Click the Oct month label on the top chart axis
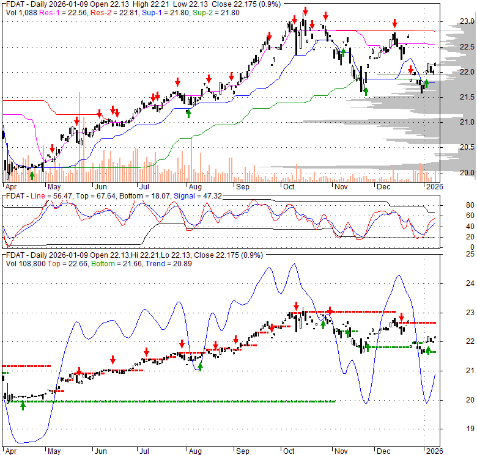This screenshot has height=455, width=477. (288, 186)
